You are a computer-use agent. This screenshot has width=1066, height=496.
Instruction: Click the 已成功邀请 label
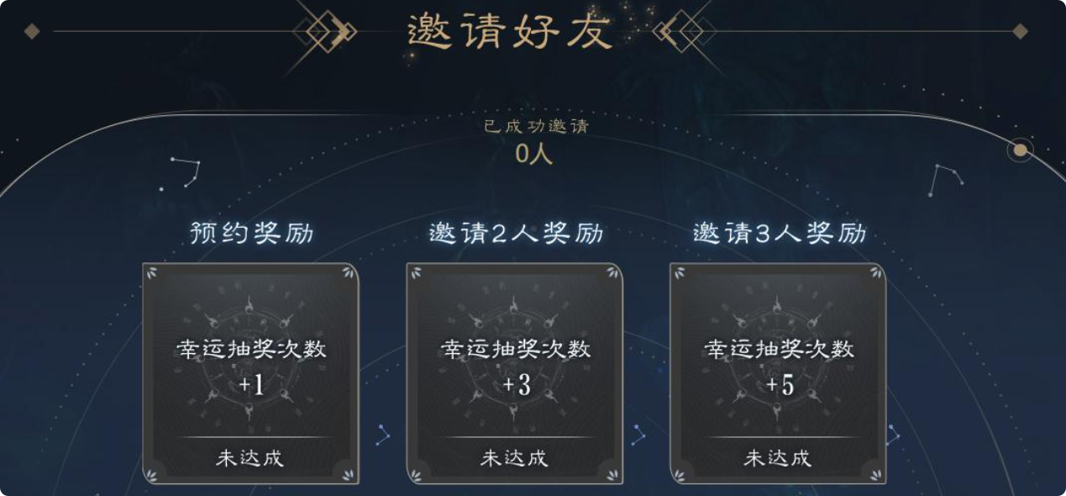pos(536,127)
